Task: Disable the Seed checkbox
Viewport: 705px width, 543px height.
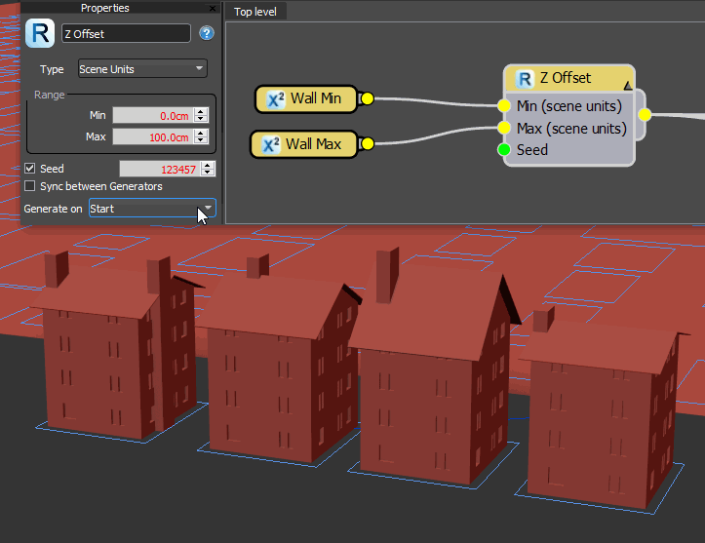Action: [x=30, y=170]
